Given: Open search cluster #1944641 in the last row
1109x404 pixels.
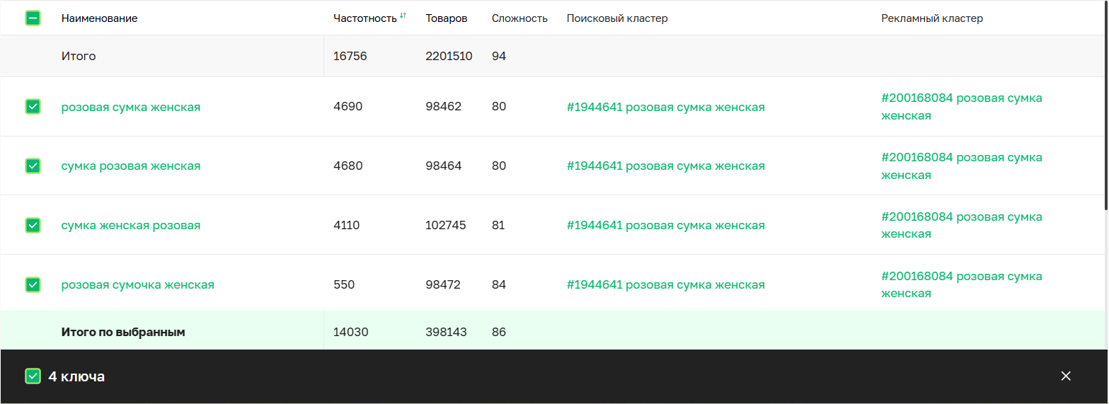Looking at the screenshot, I should click(665, 284).
